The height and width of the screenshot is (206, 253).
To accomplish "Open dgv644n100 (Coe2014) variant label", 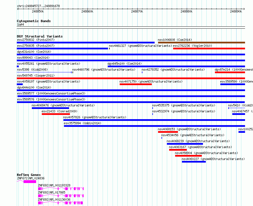I will [34, 87].
